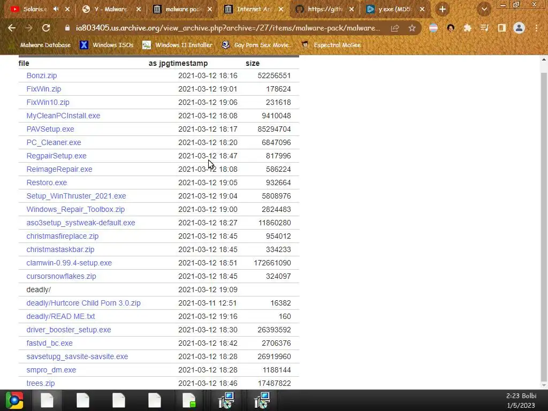Click the scrollbar down arrow
Image resolution: width=548 pixels, height=411 pixels.
(544, 385)
